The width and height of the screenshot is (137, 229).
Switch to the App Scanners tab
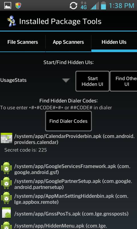[x=68, y=42]
